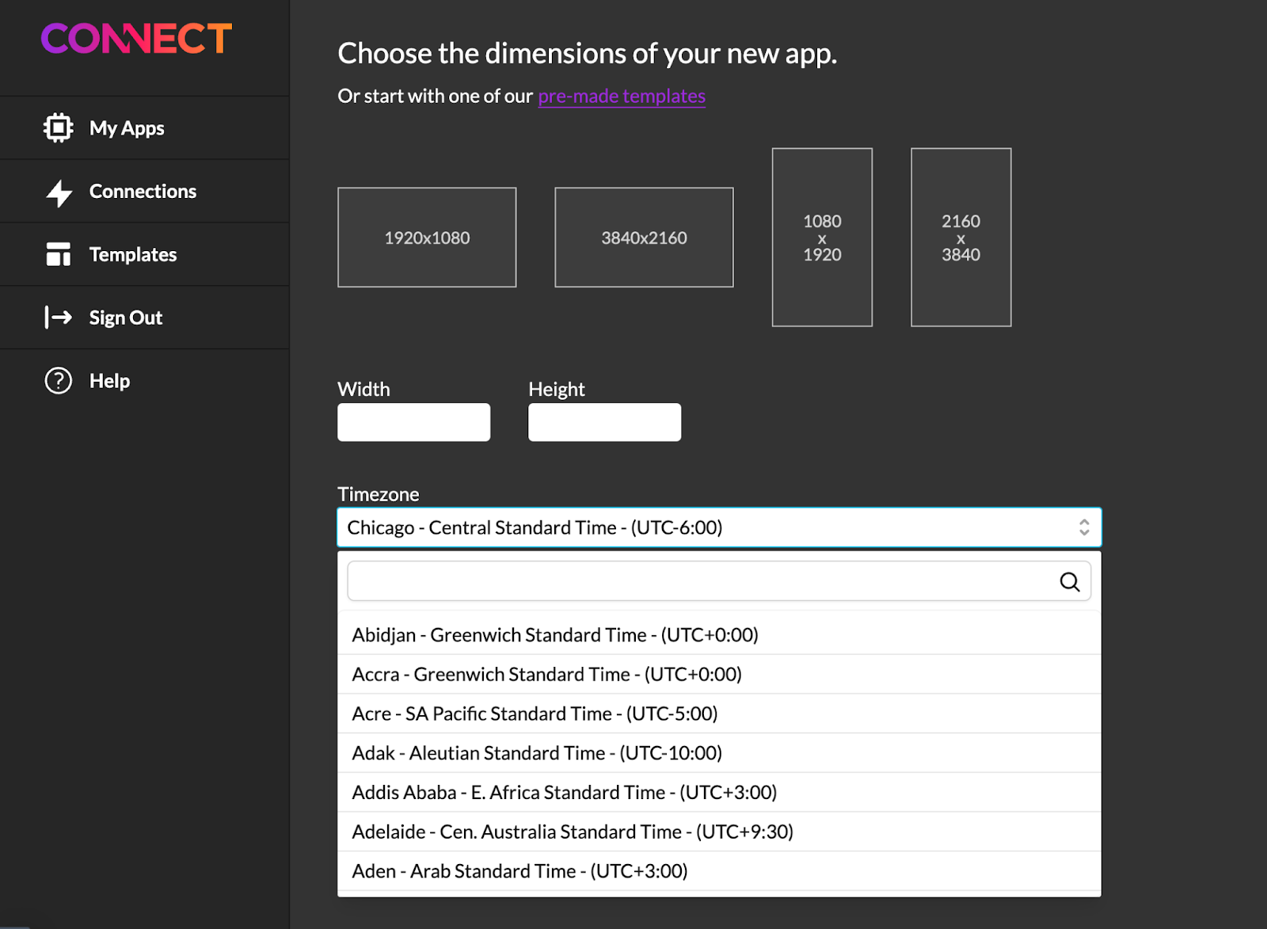The width and height of the screenshot is (1267, 929).
Task: Select Acre - SA Pacific Standard Time
Action: tap(719, 714)
